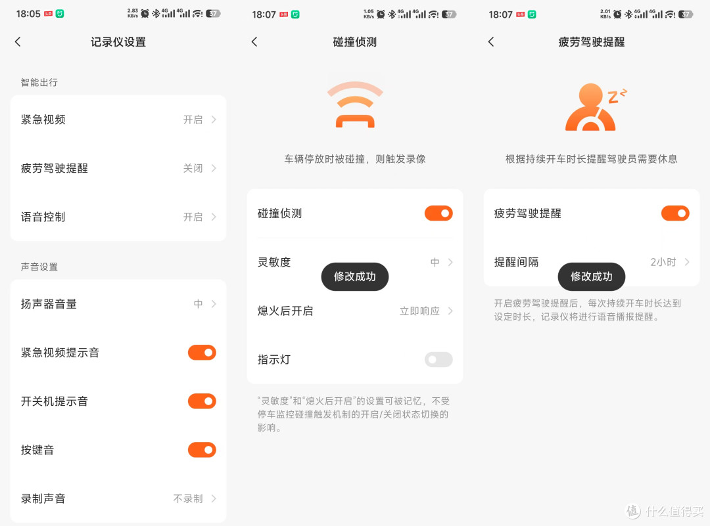710x526 pixels.
Task: Tap the Bluetooth icon in right status bar
Action: click(628, 14)
